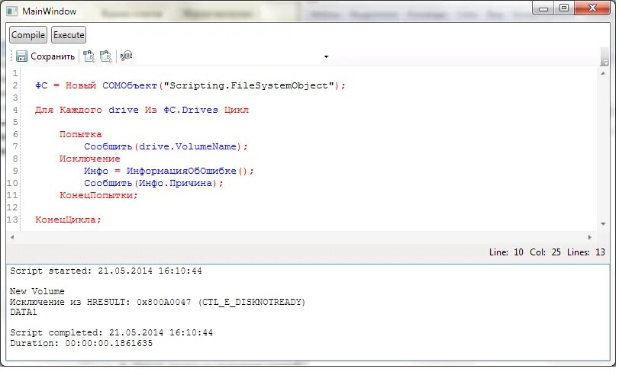Click the first ABC list toolbar icon

89,56
